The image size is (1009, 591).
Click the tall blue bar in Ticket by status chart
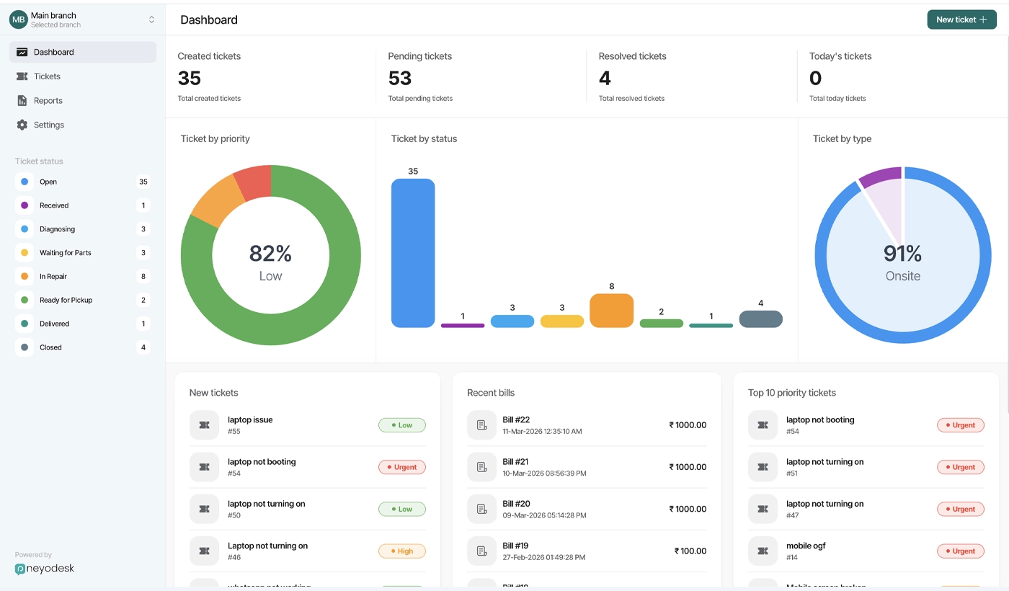click(x=412, y=252)
